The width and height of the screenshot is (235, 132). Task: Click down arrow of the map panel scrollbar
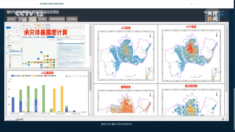tap(226, 114)
